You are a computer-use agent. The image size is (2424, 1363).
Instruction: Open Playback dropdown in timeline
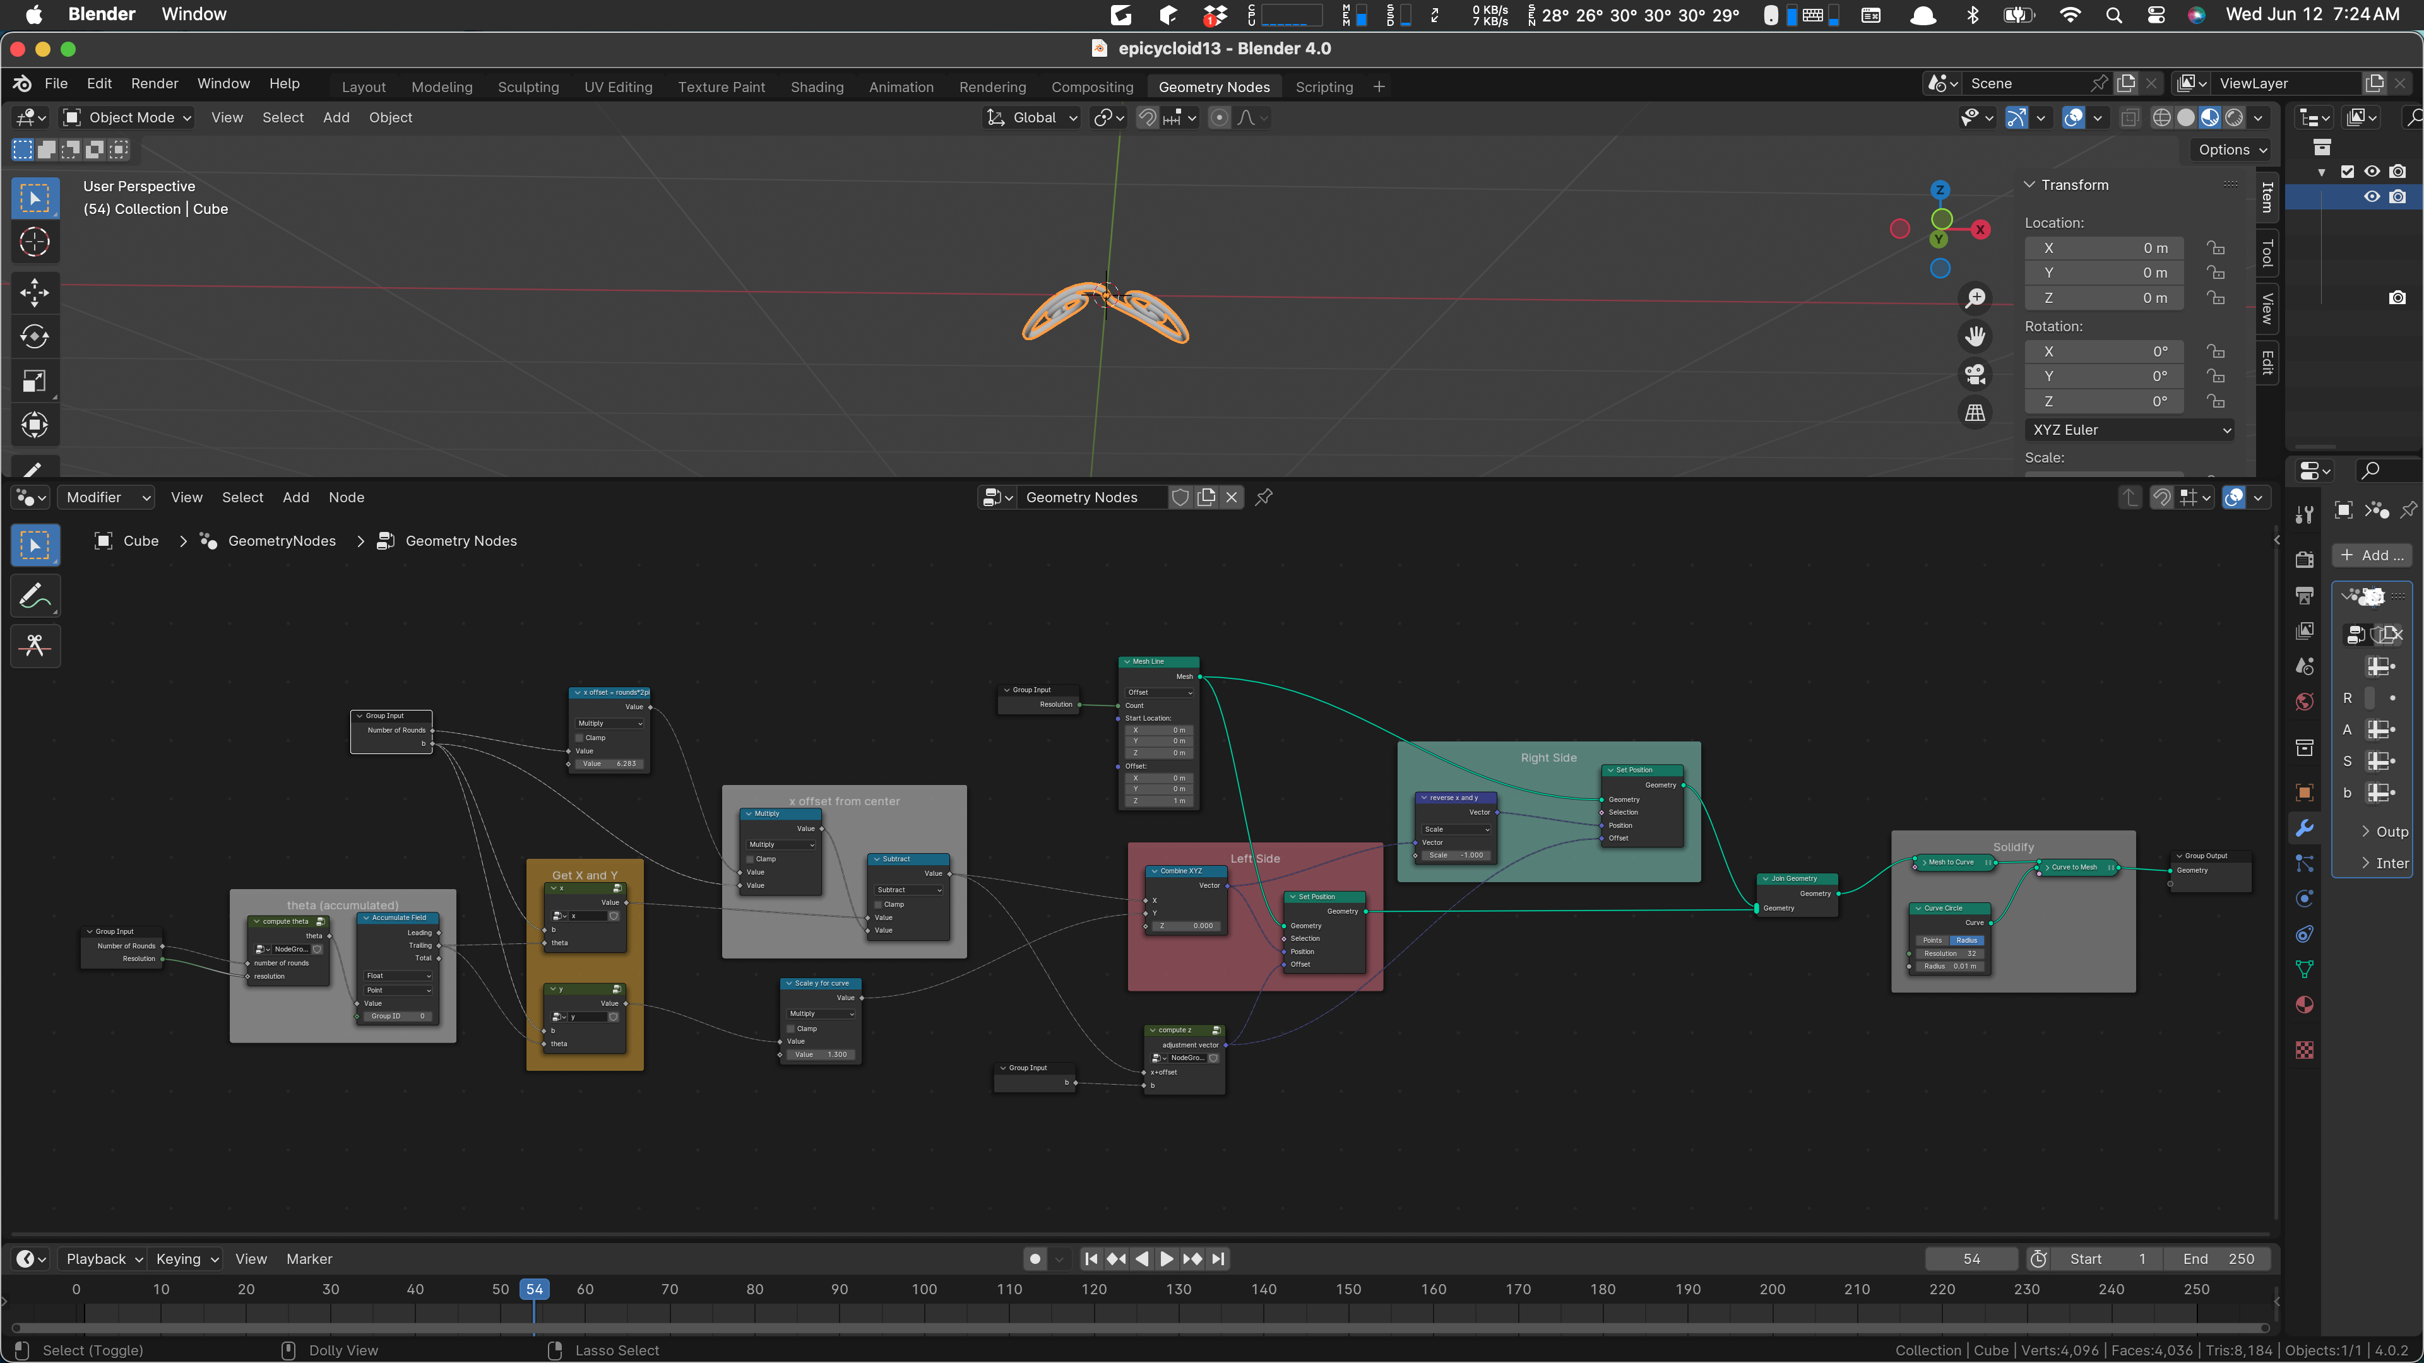coord(102,1259)
